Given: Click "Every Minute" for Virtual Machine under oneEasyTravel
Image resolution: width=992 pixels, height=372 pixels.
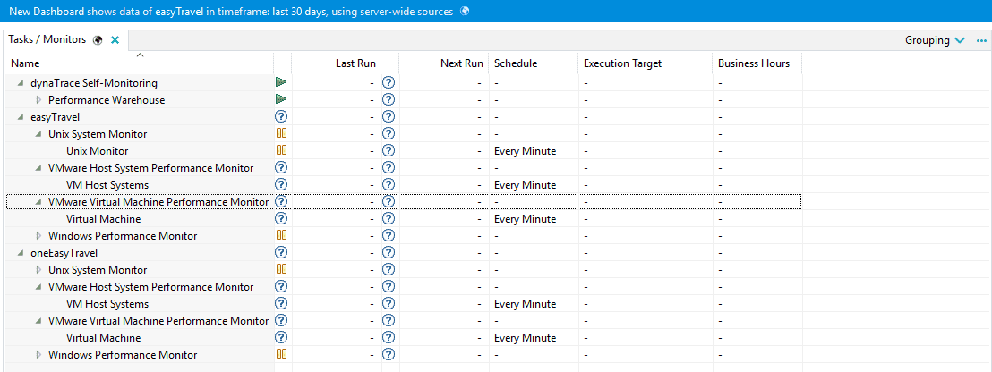Looking at the screenshot, I should [x=526, y=338].
